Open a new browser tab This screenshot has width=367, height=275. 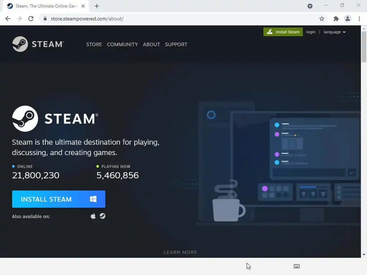(97, 6)
